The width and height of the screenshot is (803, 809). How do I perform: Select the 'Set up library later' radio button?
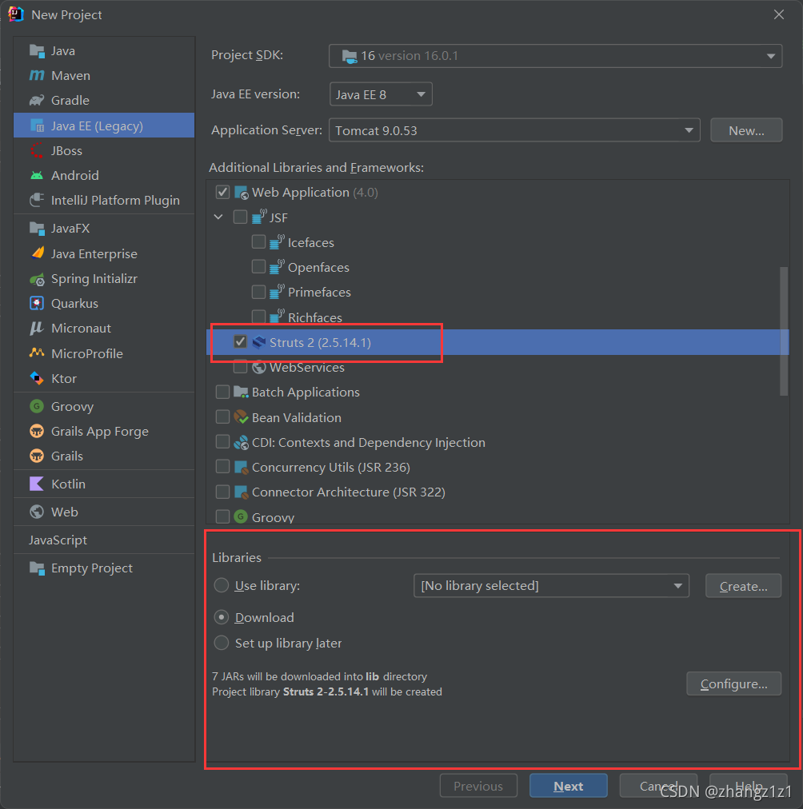pos(222,644)
